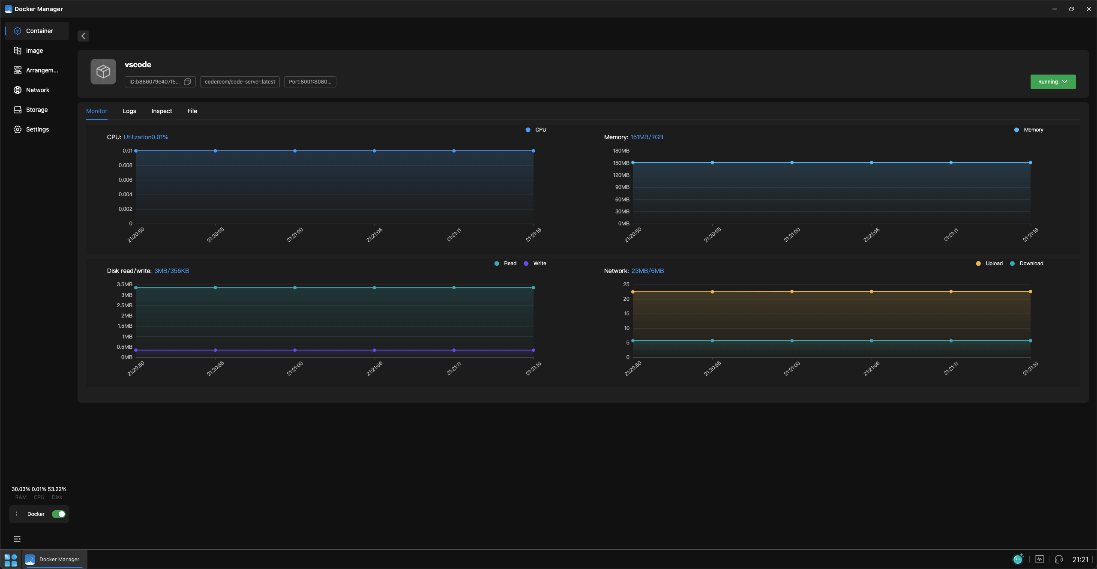Toggle the Docker service switch
The height and width of the screenshot is (569, 1097).
coord(59,514)
